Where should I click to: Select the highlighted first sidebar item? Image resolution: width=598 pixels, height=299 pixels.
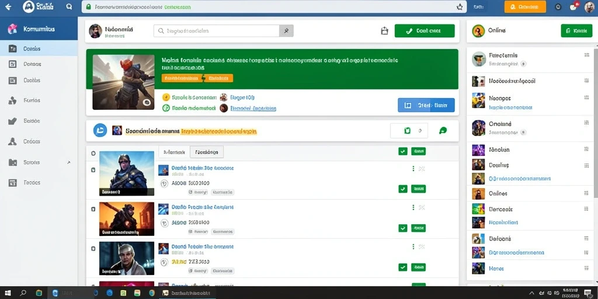[x=39, y=48]
